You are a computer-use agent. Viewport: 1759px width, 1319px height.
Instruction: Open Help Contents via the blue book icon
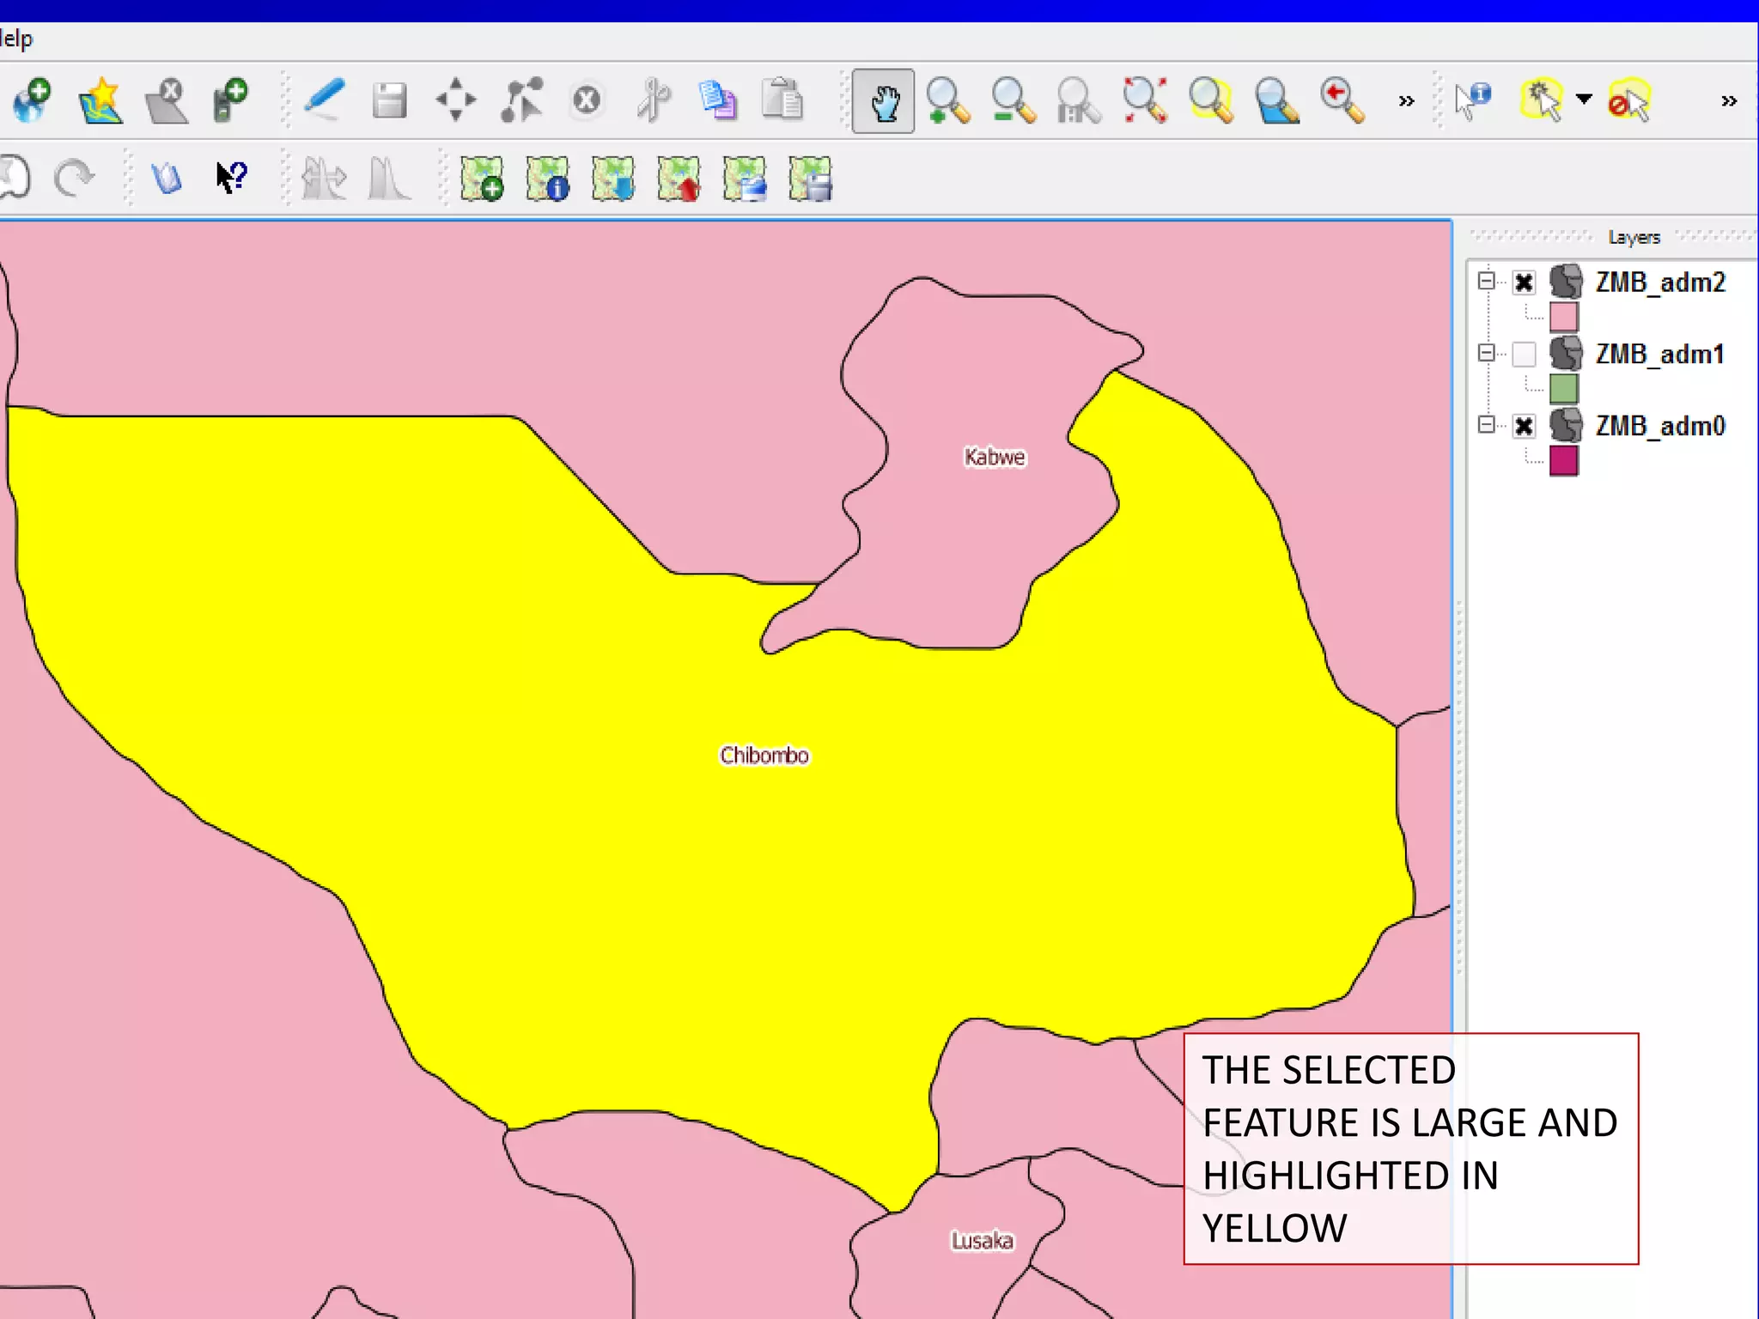point(167,179)
